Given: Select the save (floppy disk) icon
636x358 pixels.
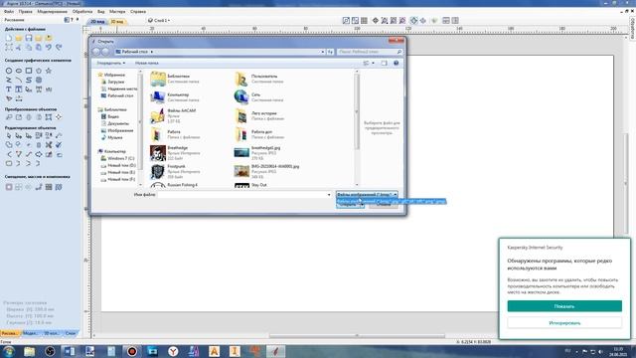Looking at the screenshot, I should (29, 38).
